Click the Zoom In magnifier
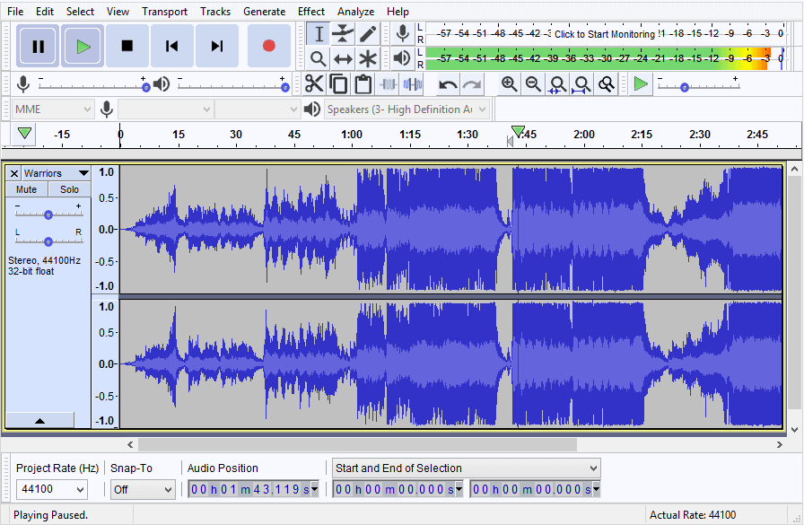The width and height of the screenshot is (804, 525). pyautogui.click(x=510, y=84)
